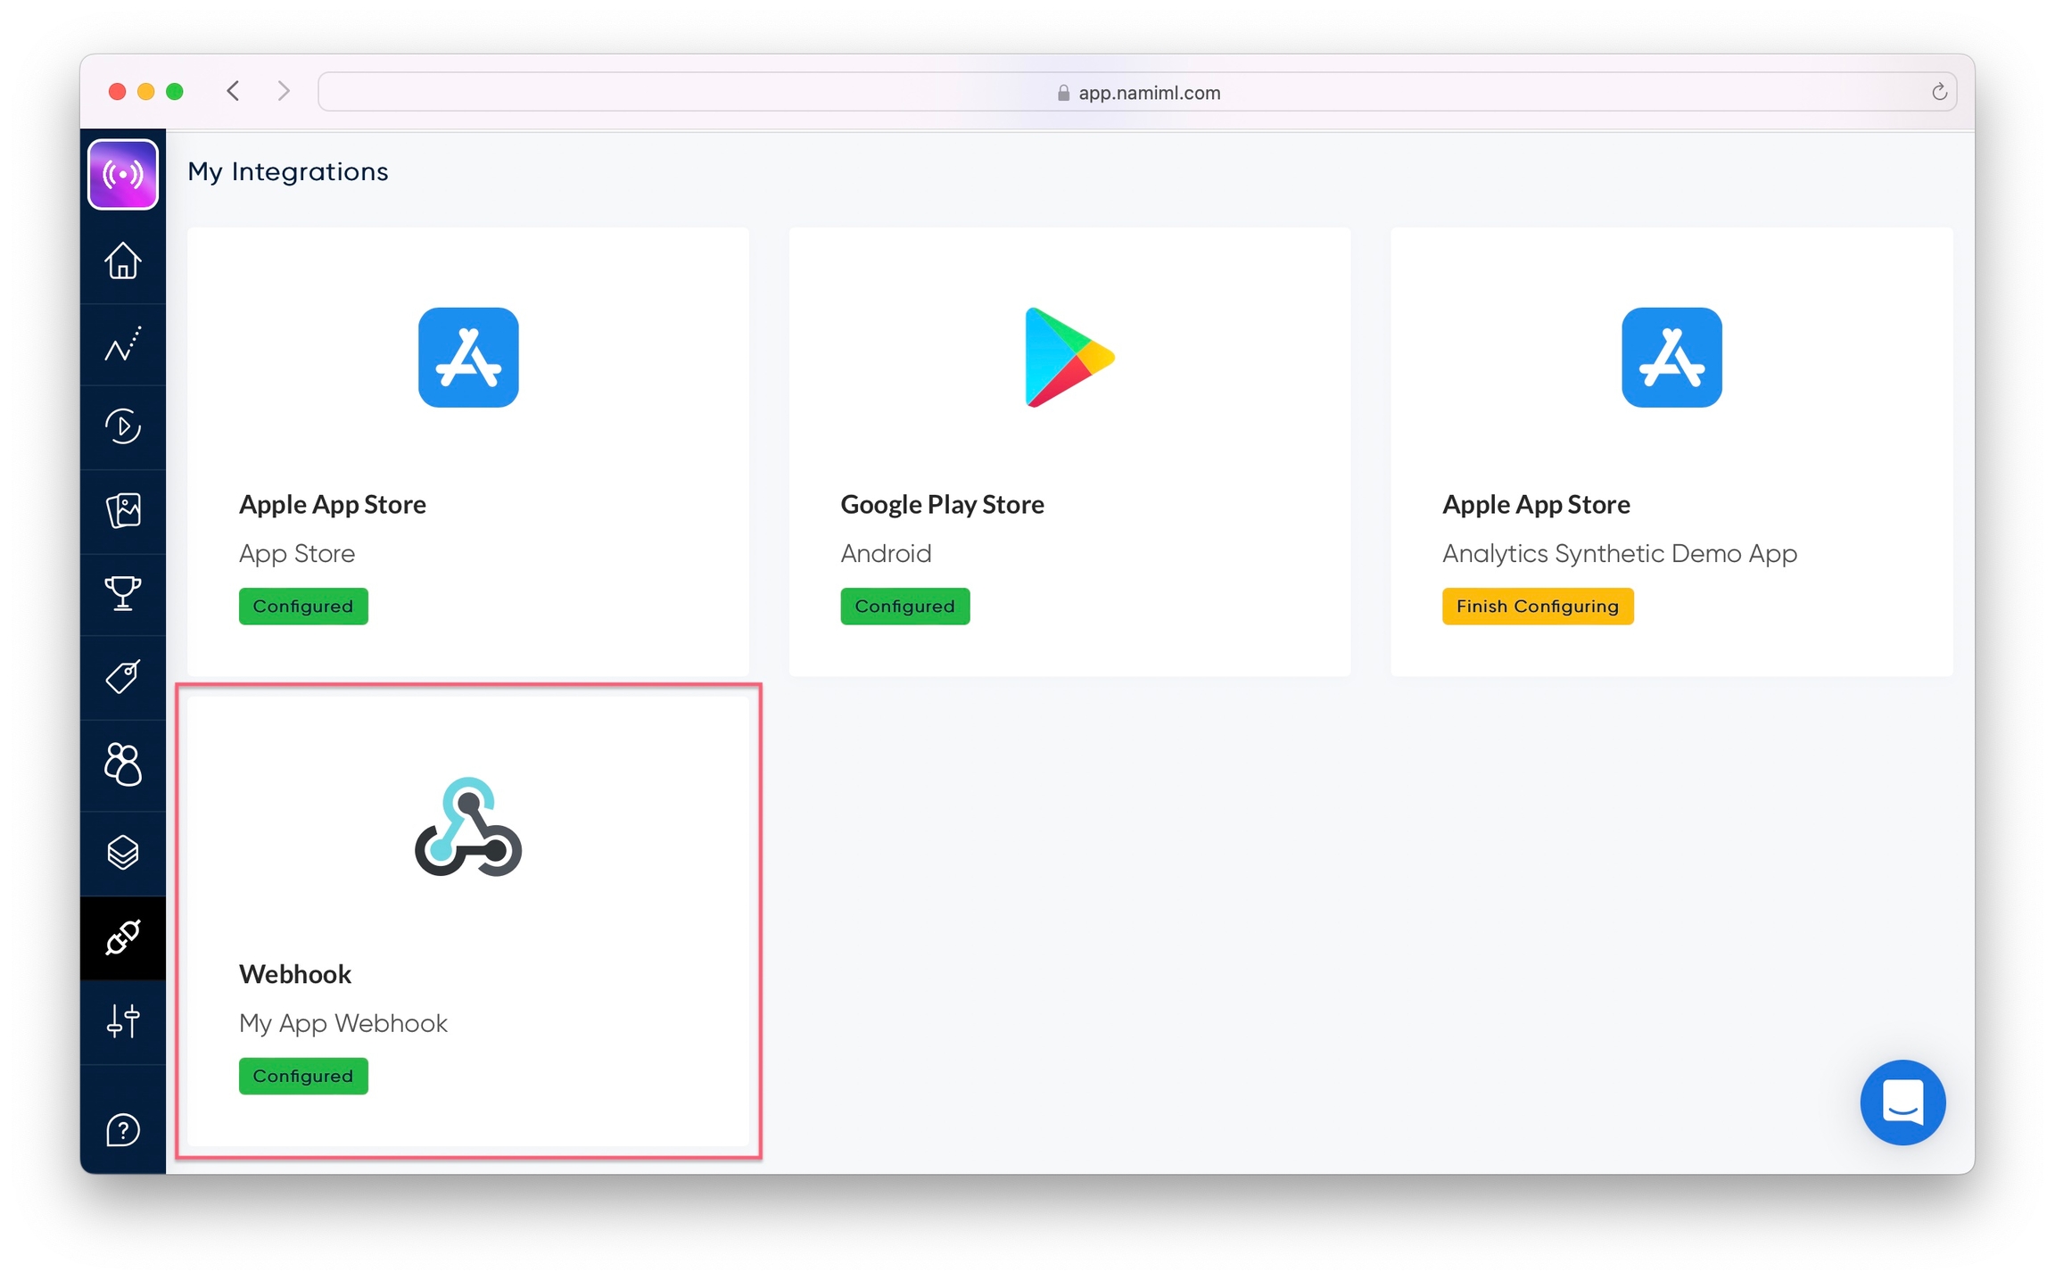
Task: Click the Configured badge under Android
Action: click(x=904, y=607)
